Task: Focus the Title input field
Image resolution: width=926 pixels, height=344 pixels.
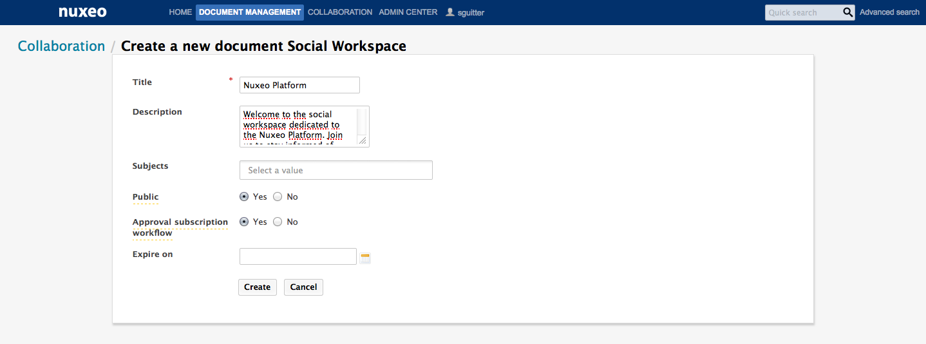Action: [299, 85]
